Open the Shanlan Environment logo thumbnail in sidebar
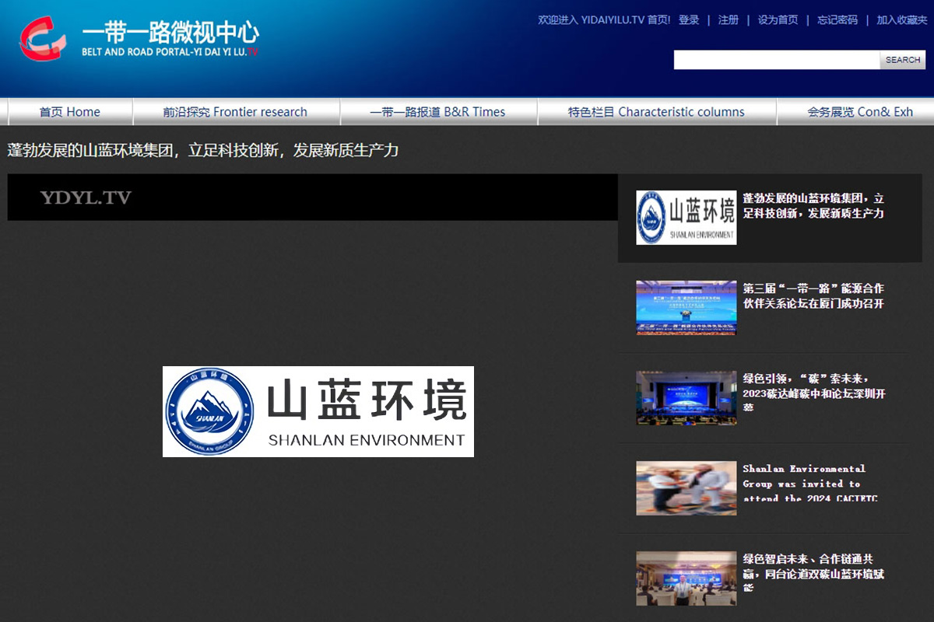 (x=686, y=218)
